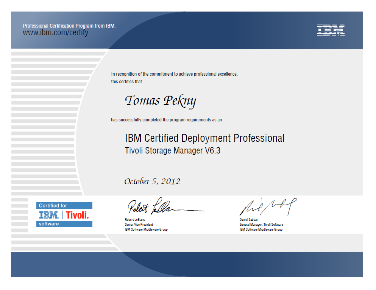Click the 'Senior Vice President' title text
The height and width of the screenshot is (290, 376).
tap(139, 225)
